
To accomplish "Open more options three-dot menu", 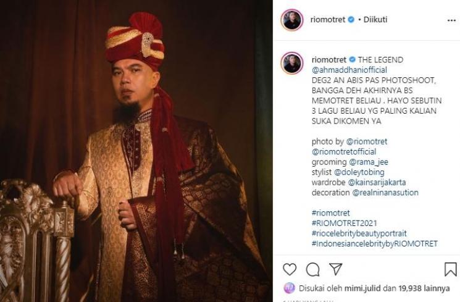I will (x=451, y=20).
